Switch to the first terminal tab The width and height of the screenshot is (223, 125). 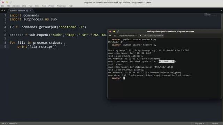[127, 36]
